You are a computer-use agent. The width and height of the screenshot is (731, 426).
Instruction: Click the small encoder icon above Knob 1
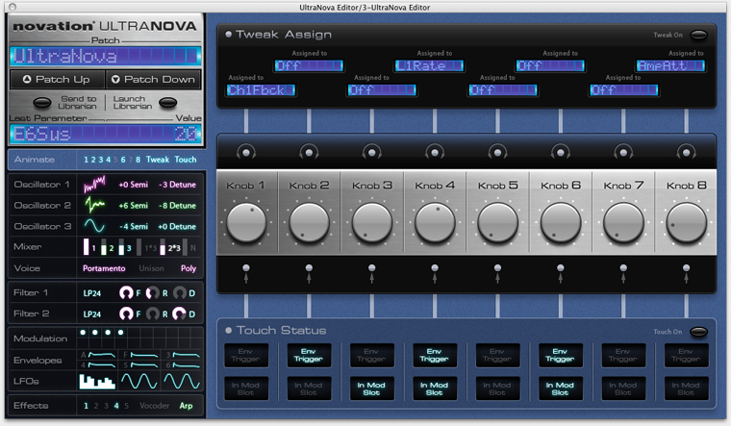click(x=245, y=152)
